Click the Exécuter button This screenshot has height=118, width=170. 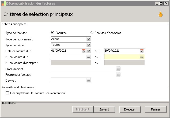click(130, 109)
